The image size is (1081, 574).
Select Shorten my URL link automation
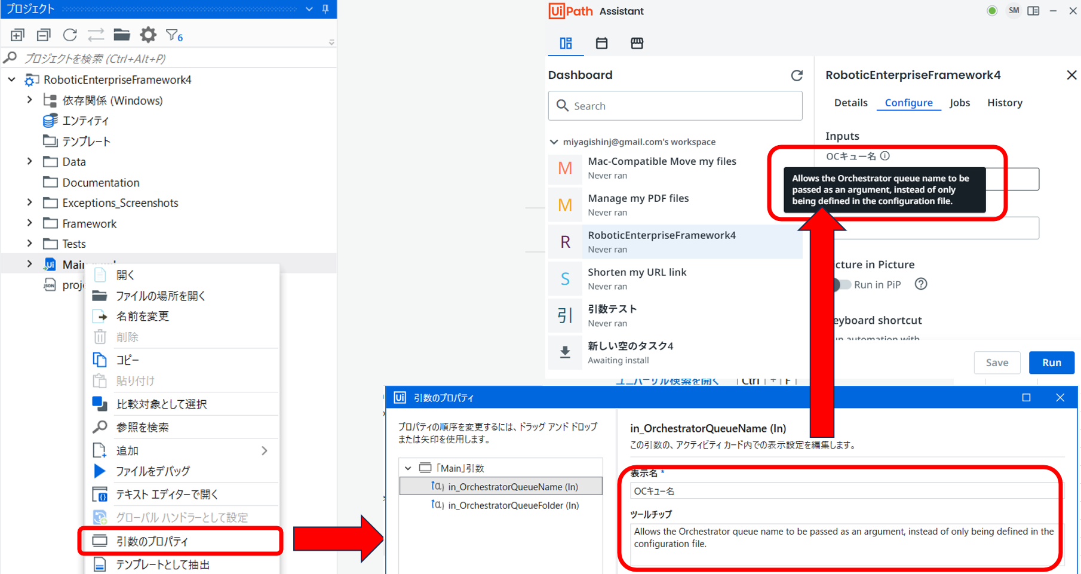click(x=675, y=279)
